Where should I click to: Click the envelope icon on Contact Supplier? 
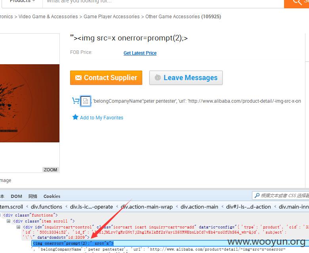pos(78,78)
